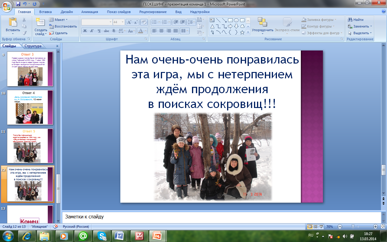This screenshot has width=387, height=242.
Task: Click Decrease font size icon
Action: pos(136,22)
